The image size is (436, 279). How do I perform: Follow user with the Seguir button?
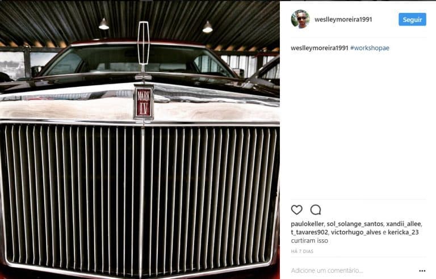(412, 19)
